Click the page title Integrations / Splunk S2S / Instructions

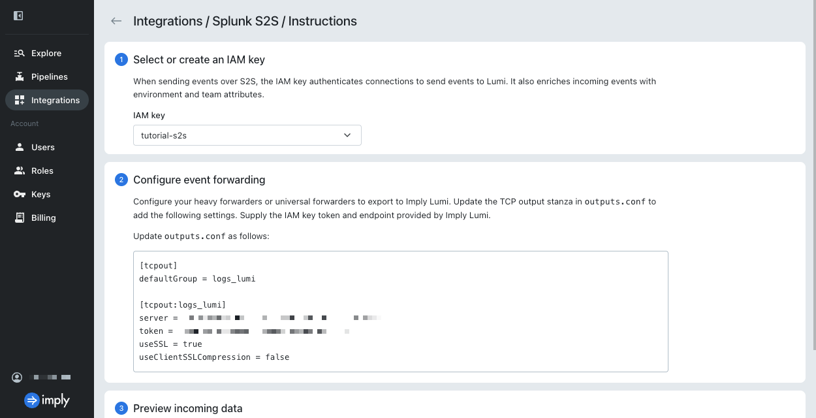(x=245, y=21)
